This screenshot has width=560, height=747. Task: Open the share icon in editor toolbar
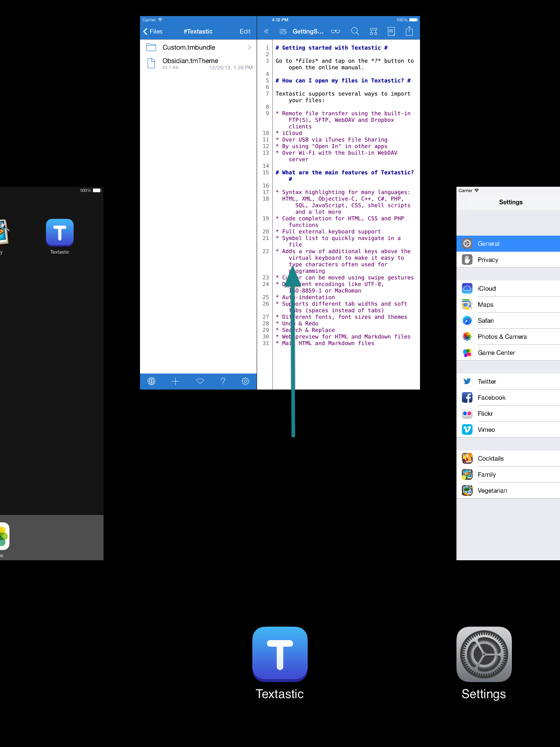click(409, 31)
